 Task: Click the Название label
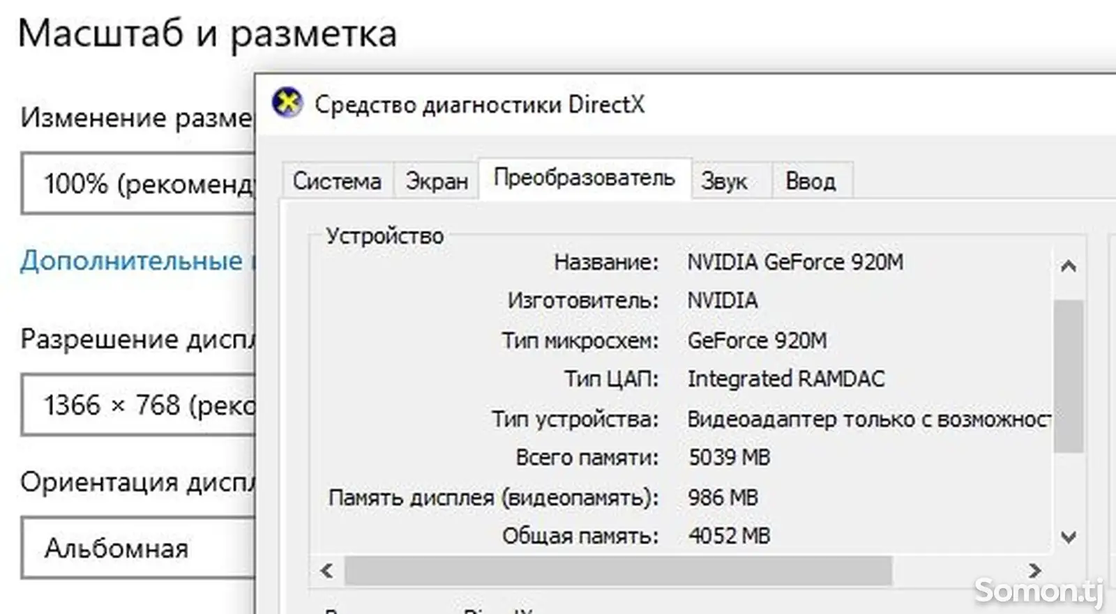click(x=606, y=262)
